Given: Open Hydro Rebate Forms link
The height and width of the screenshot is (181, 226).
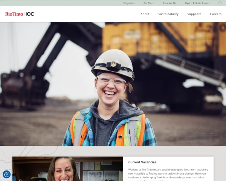Looking at the screenshot, I should [197, 3].
